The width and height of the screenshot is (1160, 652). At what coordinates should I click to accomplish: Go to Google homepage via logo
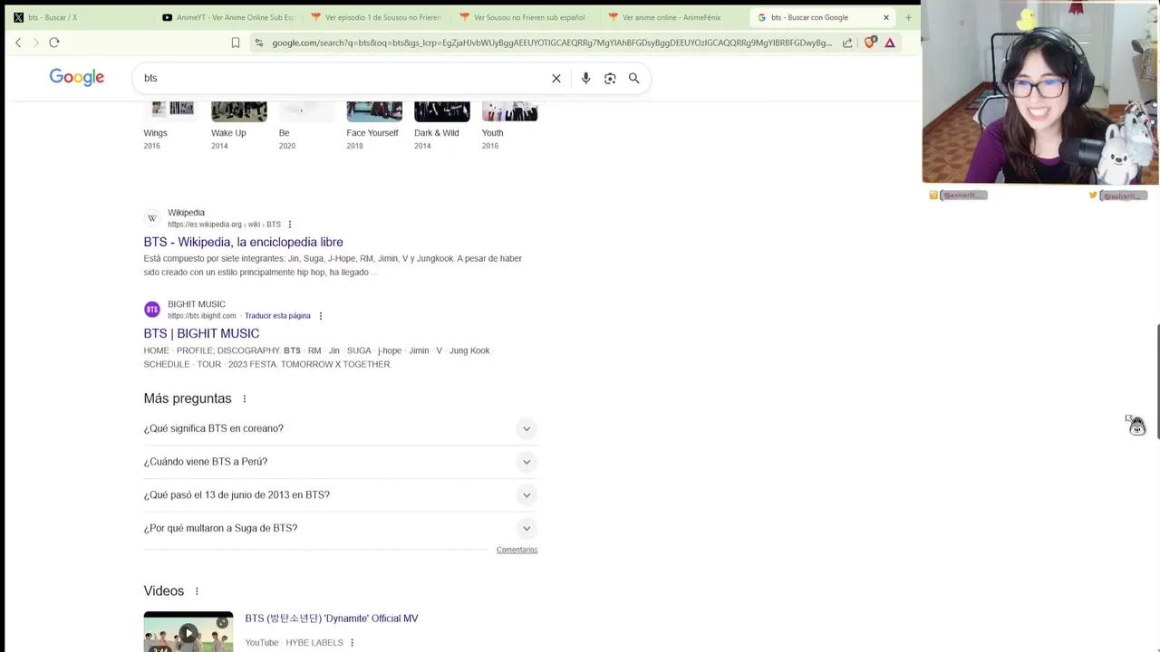pos(77,78)
